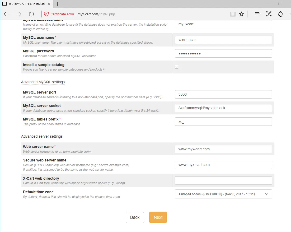Focus the MySQL username field
The width and height of the screenshot is (291, 232).
coord(223,40)
